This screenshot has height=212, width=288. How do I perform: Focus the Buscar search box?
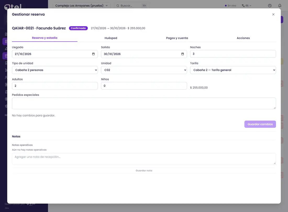click(131, 5)
